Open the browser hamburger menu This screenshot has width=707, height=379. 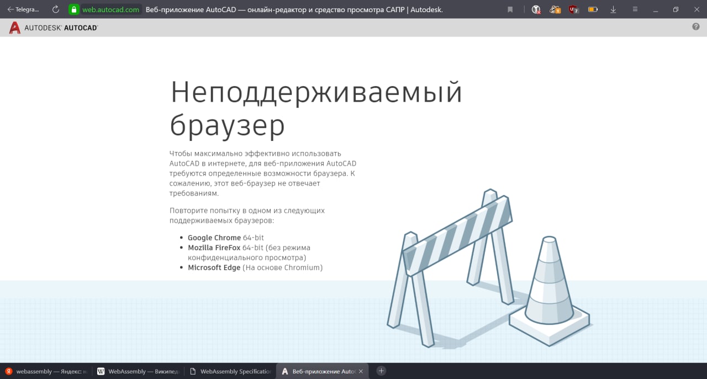click(x=635, y=9)
